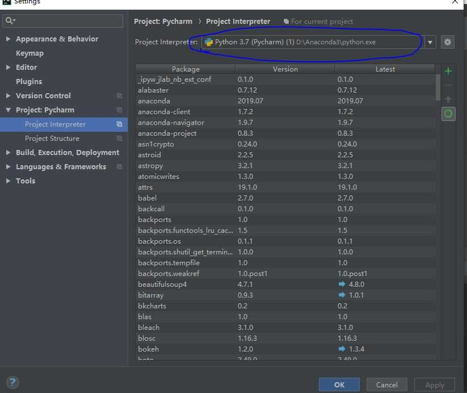Click the blue update arrow for bokeh
467x393 pixels.
pos(342,349)
